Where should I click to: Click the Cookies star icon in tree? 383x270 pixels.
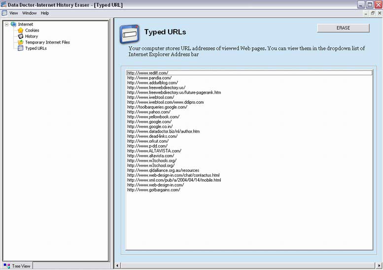coord(21,31)
